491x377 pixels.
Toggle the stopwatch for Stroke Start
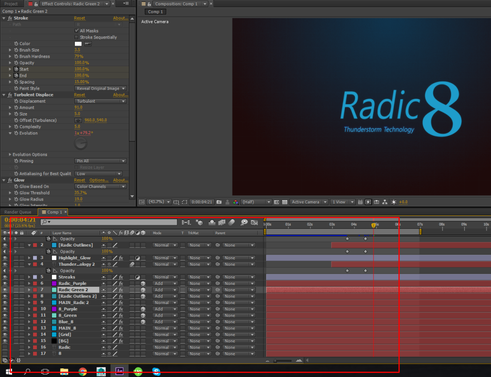pyautogui.click(x=16, y=69)
